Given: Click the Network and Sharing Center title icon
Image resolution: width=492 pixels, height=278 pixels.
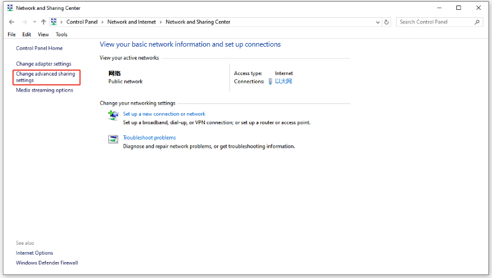Looking at the screenshot, I should (10, 8).
